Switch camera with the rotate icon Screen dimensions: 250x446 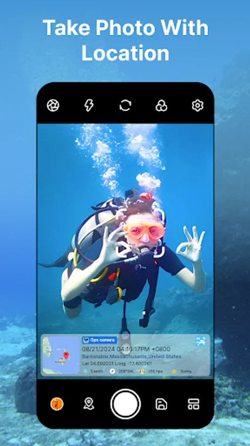pyautogui.click(x=125, y=106)
